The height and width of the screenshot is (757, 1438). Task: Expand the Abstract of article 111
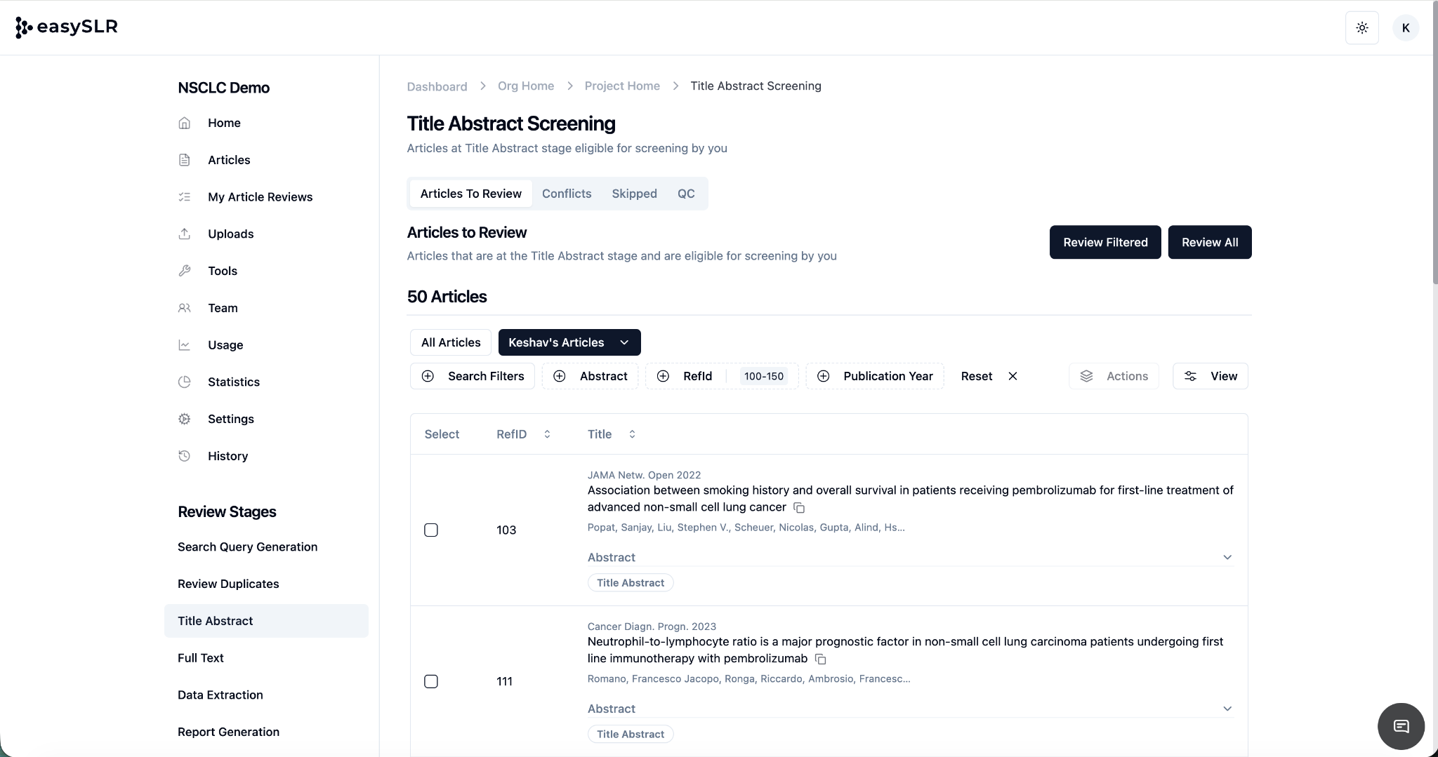(x=1227, y=709)
